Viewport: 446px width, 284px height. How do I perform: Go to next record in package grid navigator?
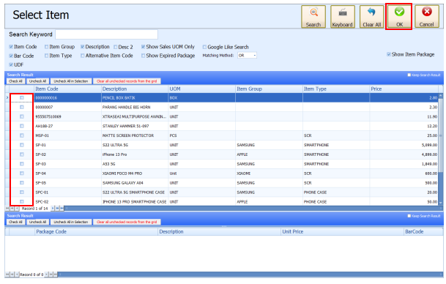click(46, 274)
